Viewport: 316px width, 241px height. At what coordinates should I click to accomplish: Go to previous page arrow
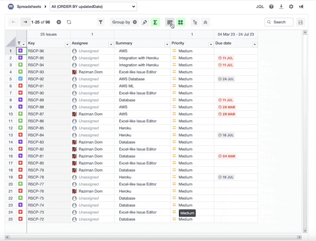point(14,22)
